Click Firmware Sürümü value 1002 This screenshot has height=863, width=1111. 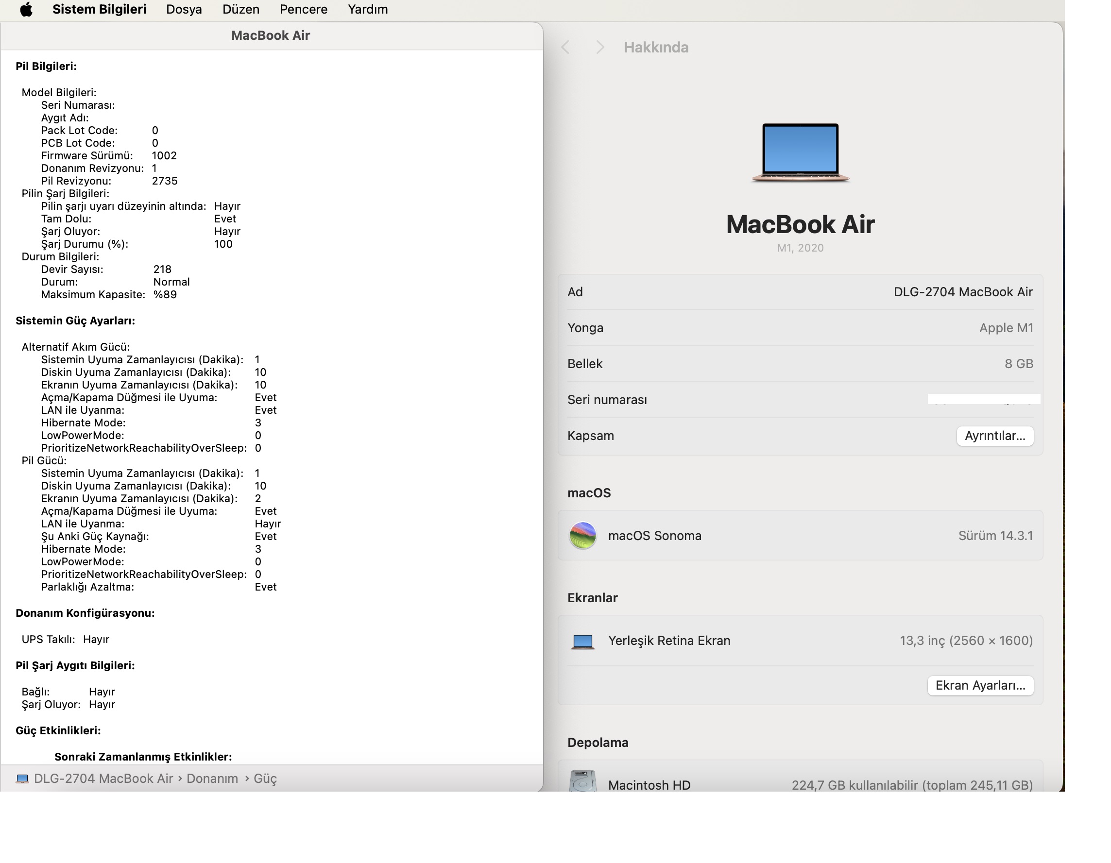pyautogui.click(x=164, y=155)
